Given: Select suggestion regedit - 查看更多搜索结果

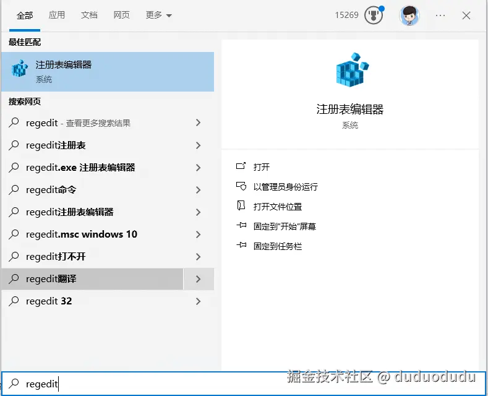Looking at the screenshot, I should [92, 123].
